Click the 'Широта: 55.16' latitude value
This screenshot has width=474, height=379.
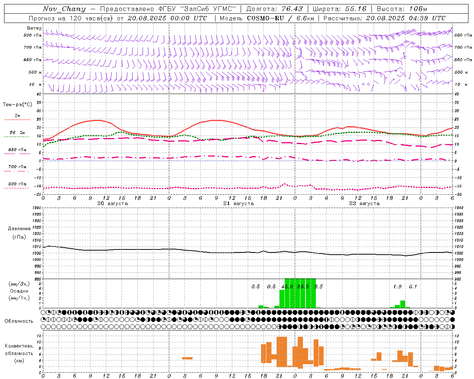point(340,9)
